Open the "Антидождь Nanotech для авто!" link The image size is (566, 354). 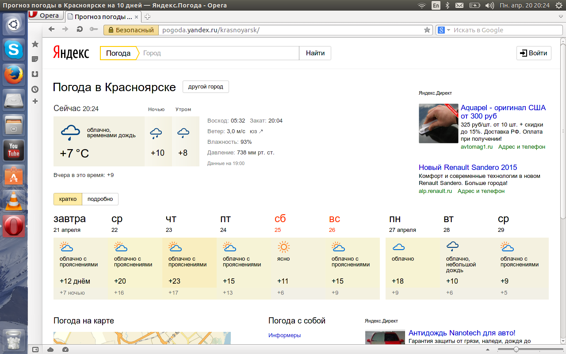click(x=462, y=333)
